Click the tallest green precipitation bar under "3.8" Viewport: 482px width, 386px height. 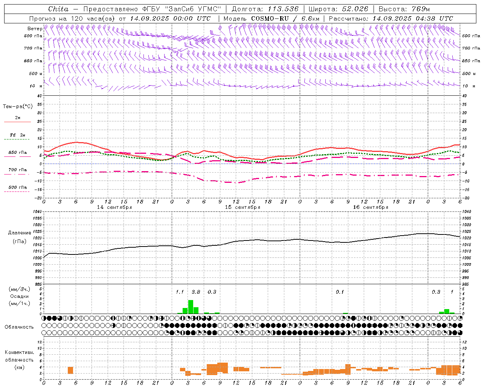(x=191, y=307)
